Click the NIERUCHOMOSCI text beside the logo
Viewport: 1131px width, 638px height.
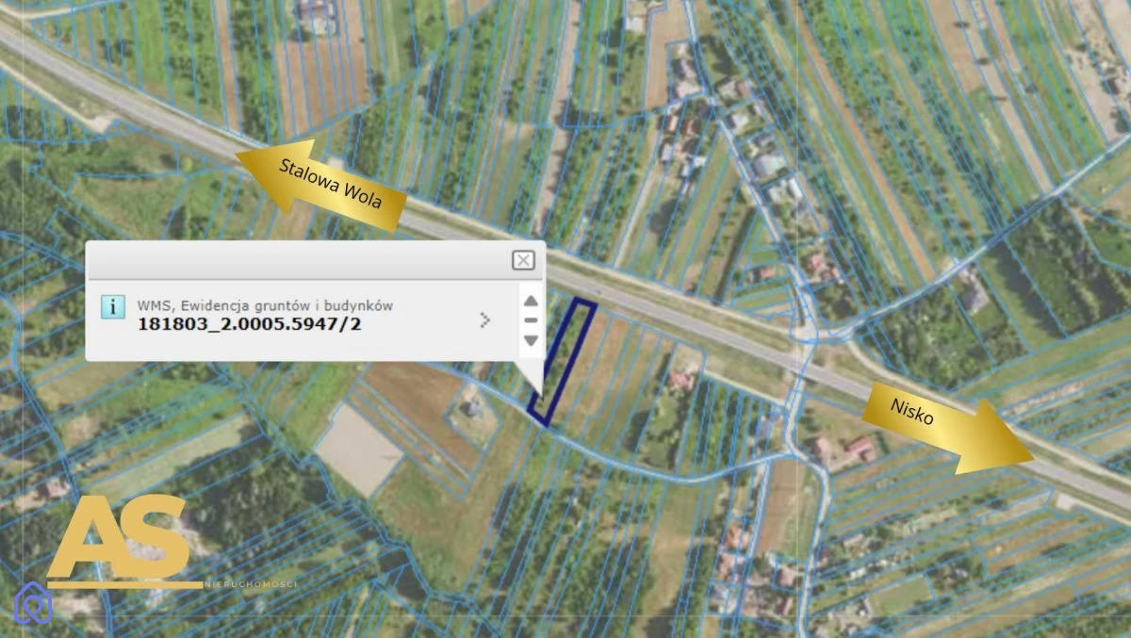(x=252, y=584)
